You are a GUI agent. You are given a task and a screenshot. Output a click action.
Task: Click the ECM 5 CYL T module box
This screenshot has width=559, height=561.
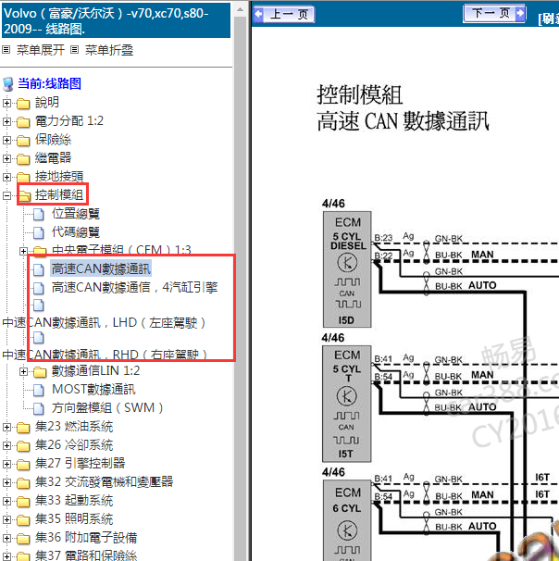click(346, 404)
